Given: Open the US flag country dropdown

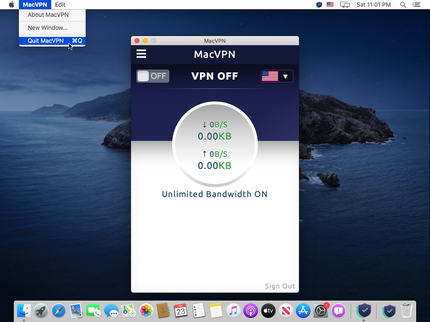Looking at the screenshot, I should (x=277, y=76).
